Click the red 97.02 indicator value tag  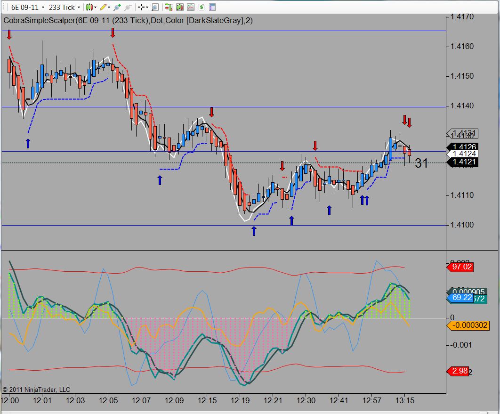point(460,267)
